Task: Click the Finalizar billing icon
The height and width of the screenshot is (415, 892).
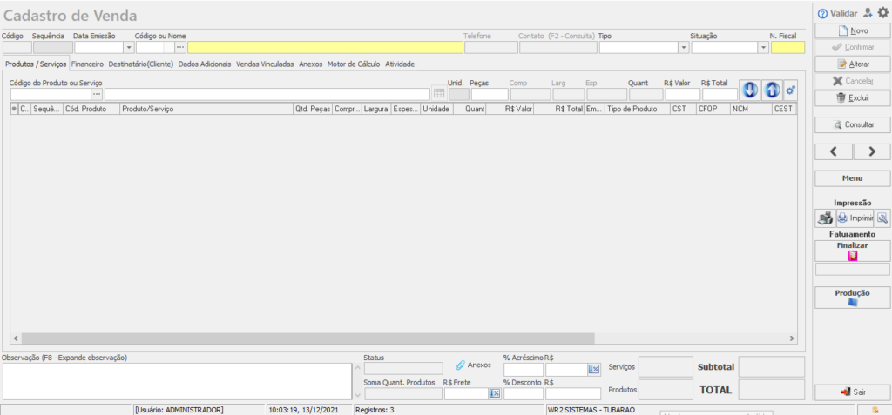Action: coord(853,257)
